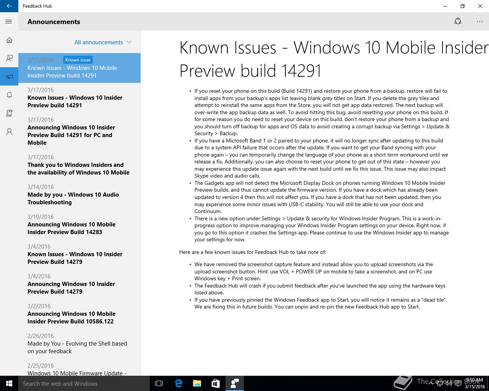Open the hamburger navigation menu
The height and width of the screenshot is (391, 489).
[x=9, y=22]
